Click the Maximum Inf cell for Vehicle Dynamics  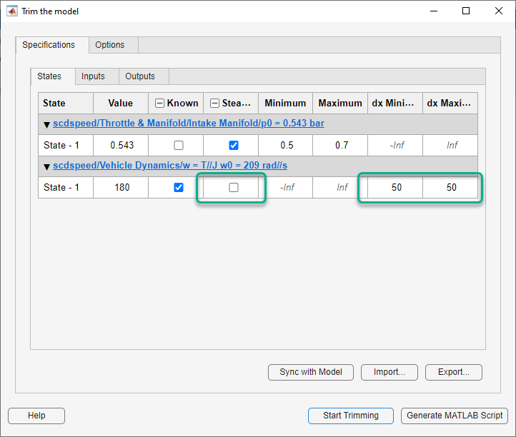340,187
